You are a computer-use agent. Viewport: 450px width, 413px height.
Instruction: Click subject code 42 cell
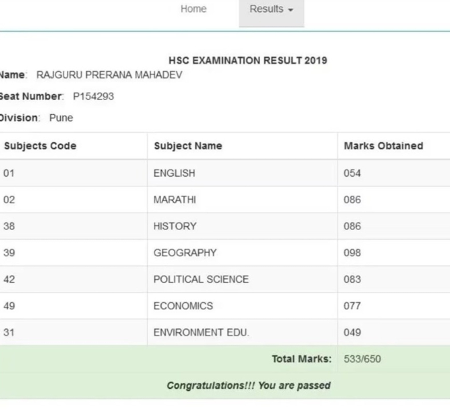(9, 279)
